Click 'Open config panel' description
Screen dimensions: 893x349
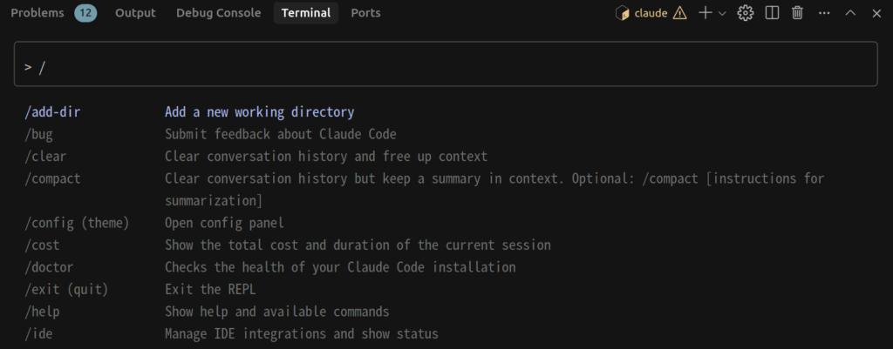pos(224,223)
